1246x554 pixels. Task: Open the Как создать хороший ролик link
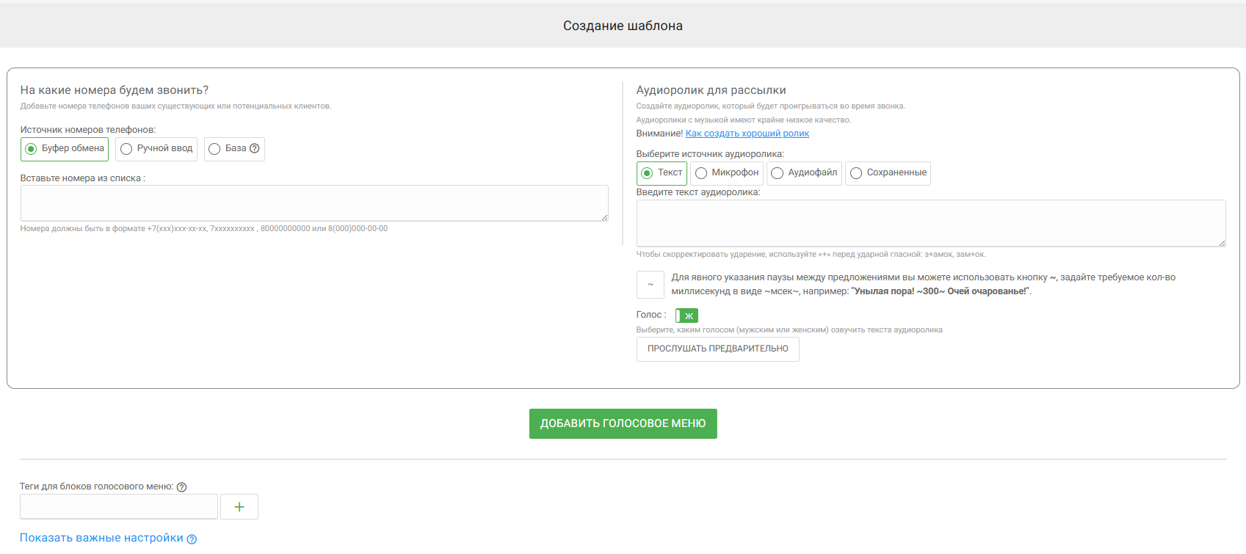747,134
